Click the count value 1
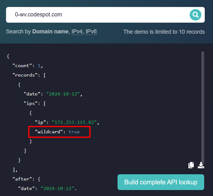The width and height of the screenshot is (213, 196). click(39, 66)
